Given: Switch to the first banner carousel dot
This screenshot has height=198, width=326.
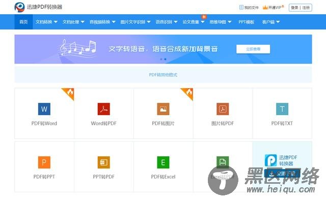Looking at the screenshot, I should [161, 59].
